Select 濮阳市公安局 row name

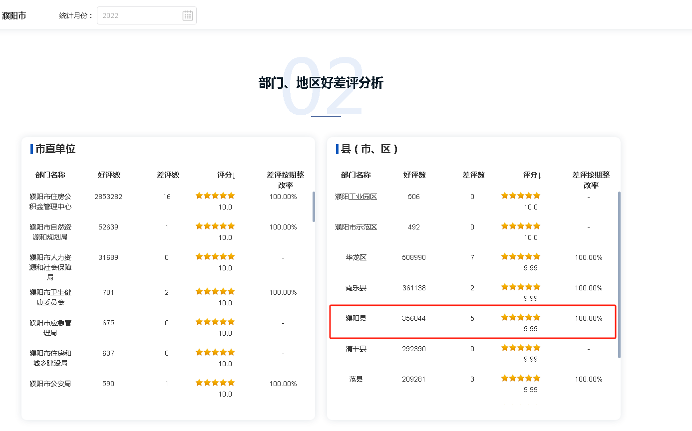50,384
